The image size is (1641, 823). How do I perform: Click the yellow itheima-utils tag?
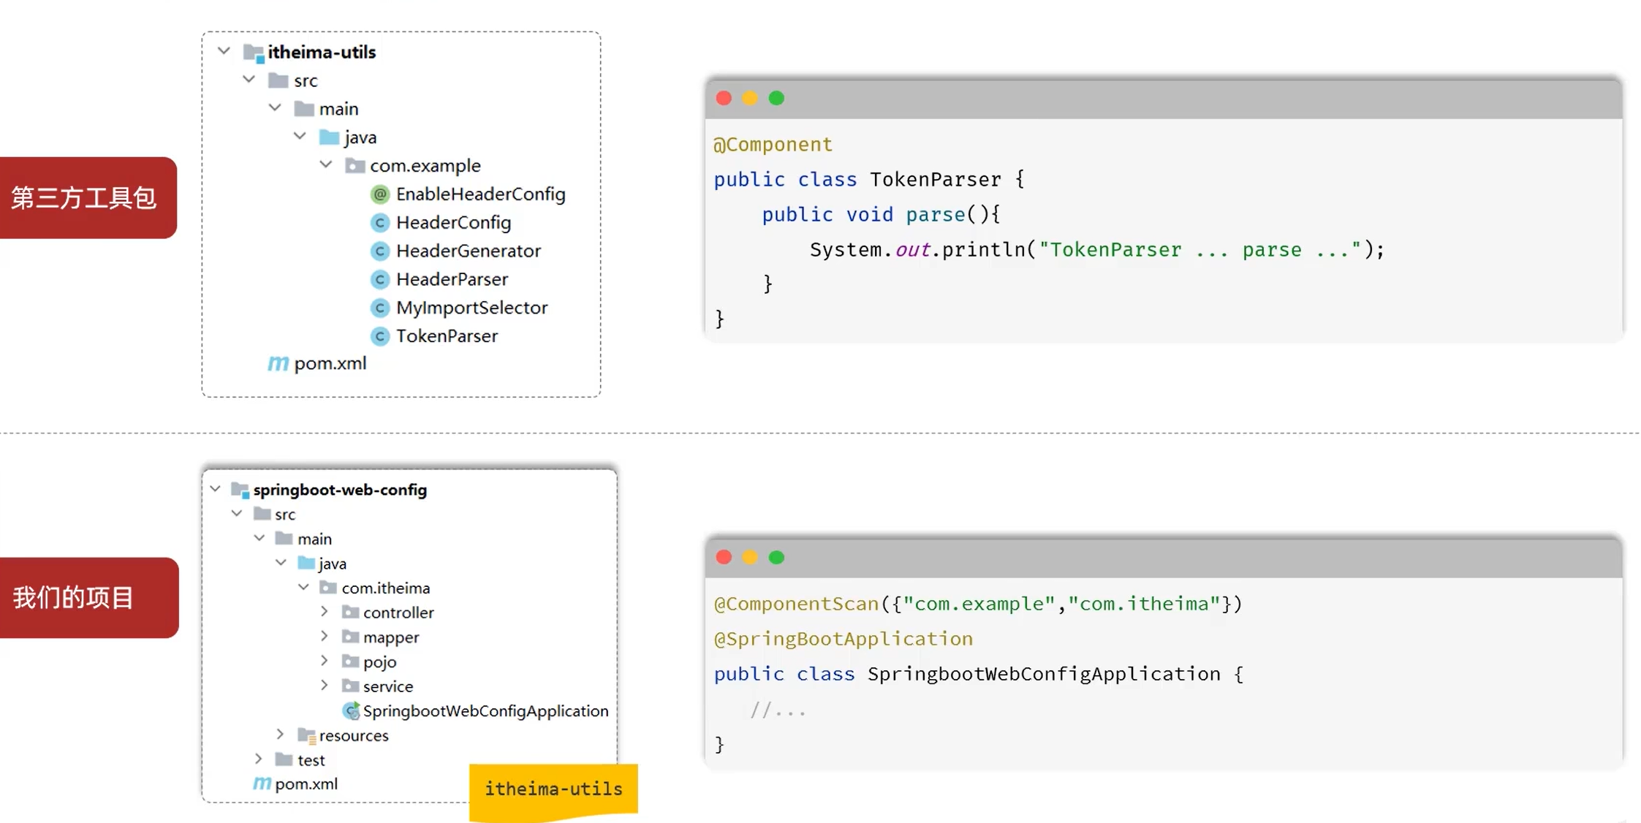553,789
